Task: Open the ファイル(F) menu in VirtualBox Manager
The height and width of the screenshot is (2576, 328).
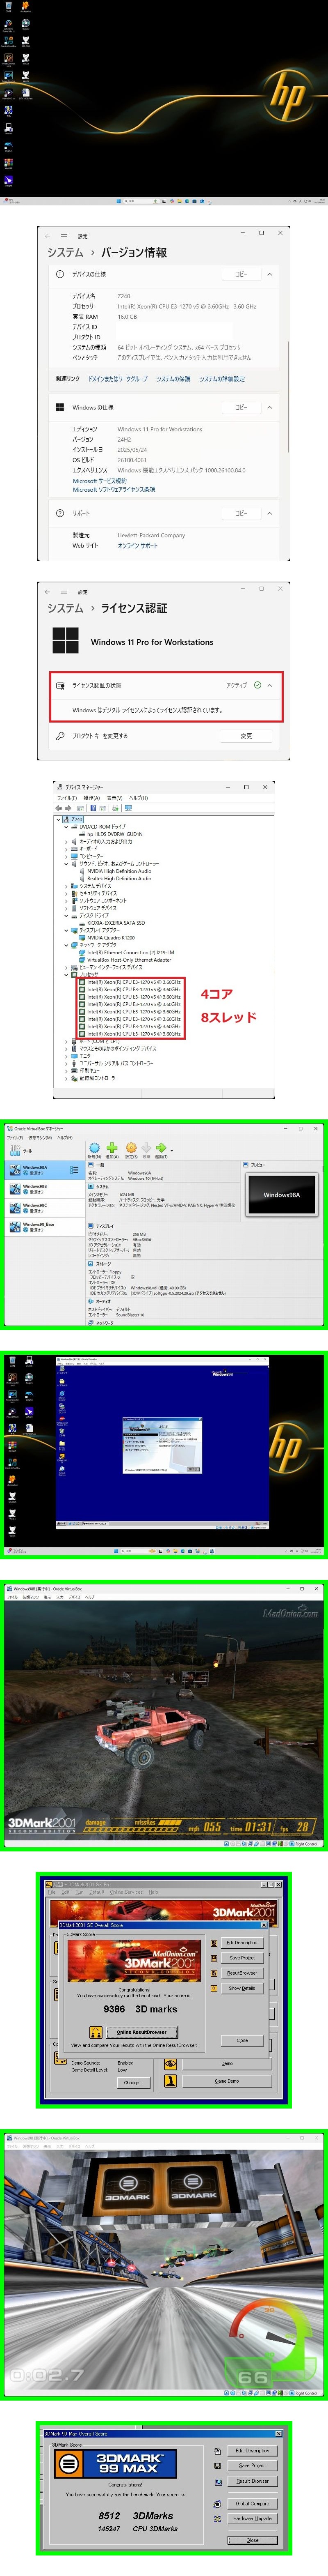Action: click(15, 1137)
